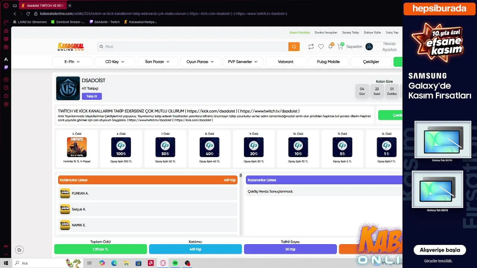Image resolution: width=477 pixels, height=268 pixels.
Task: Reload the current page
Action: (28, 13)
